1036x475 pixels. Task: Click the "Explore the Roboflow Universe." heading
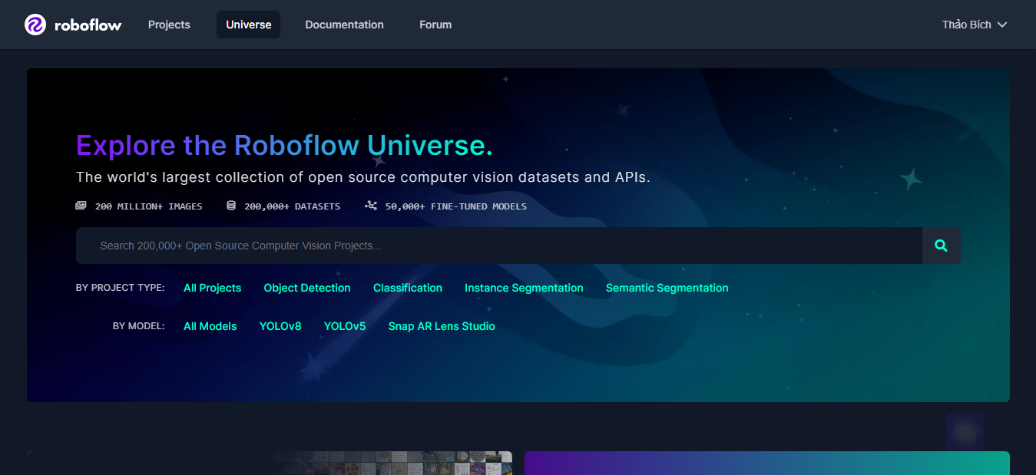tap(284, 145)
